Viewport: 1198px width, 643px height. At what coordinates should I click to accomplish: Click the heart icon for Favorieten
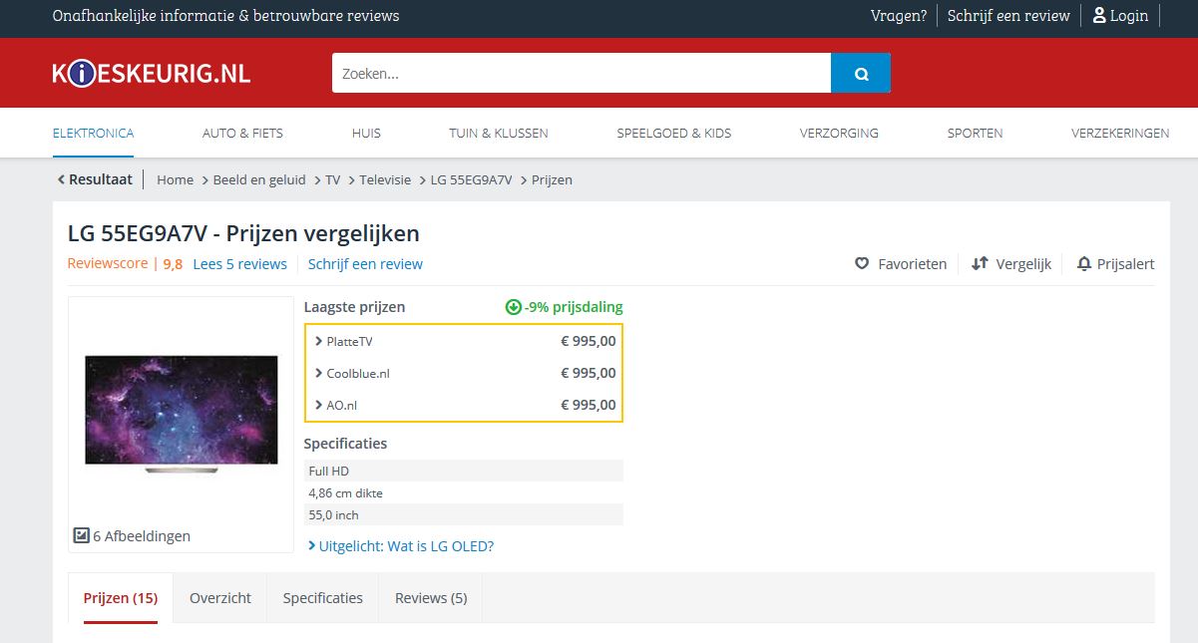[x=862, y=263]
